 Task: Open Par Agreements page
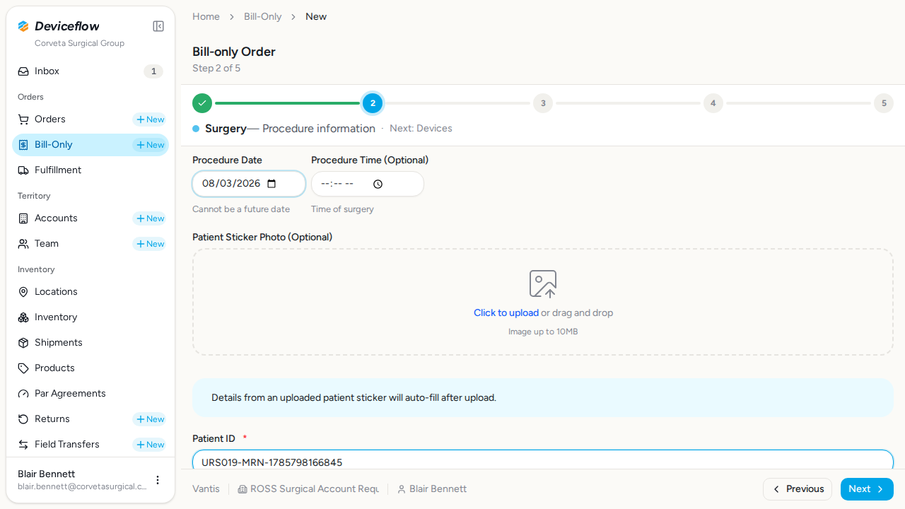(x=90, y=394)
